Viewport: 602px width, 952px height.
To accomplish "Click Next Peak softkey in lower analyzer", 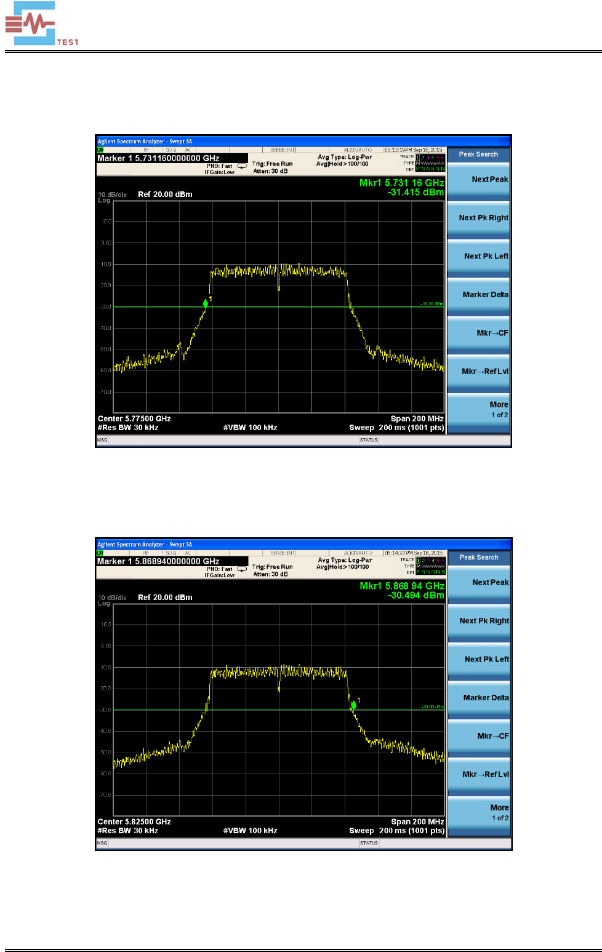I will click(x=479, y=583).
